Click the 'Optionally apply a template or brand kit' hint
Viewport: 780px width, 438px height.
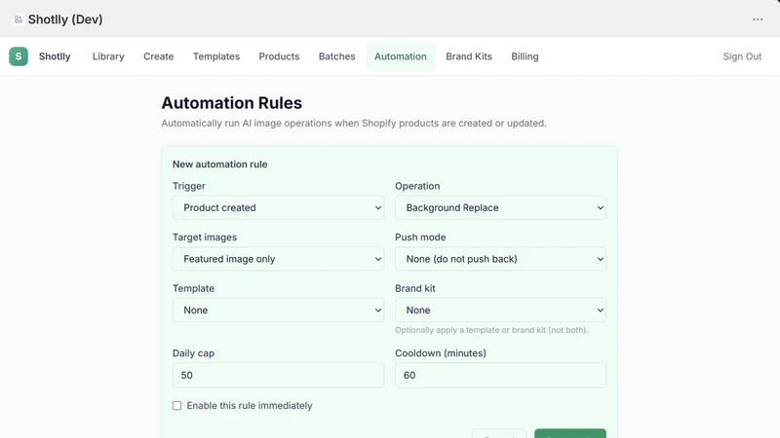[x=491, y=330]
